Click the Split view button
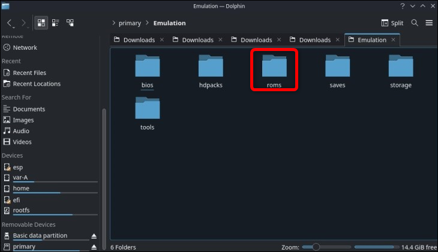 pos(392,23)
